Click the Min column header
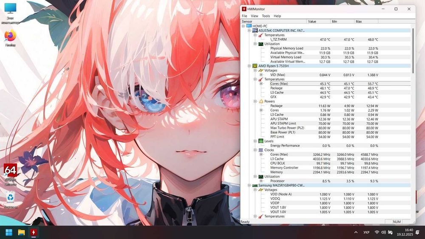 pos(342,21)
